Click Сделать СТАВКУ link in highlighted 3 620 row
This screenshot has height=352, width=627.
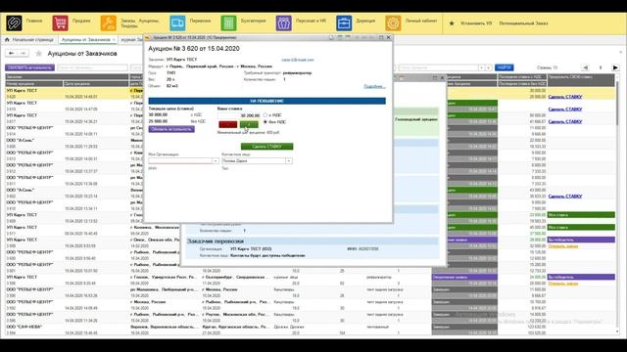(565, 97)
